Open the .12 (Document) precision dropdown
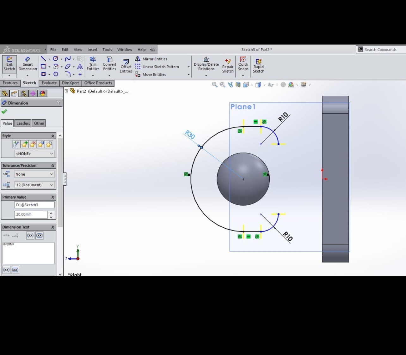The width and height of the screenshot is (406, 355). [34, 185]
